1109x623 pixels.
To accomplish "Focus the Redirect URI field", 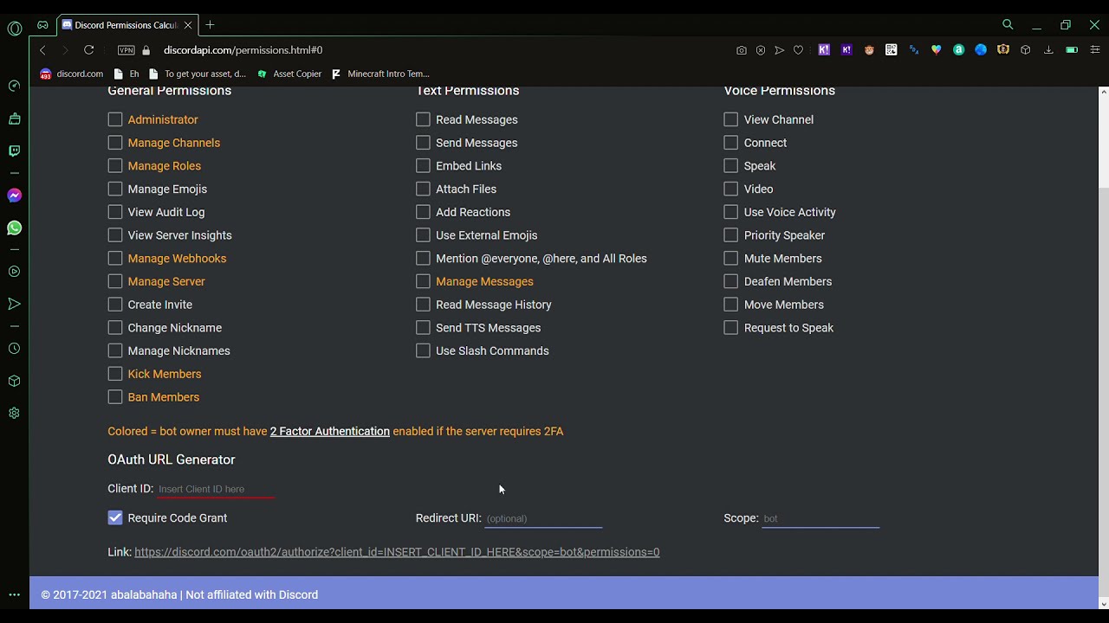I will [x=543, y=518].
